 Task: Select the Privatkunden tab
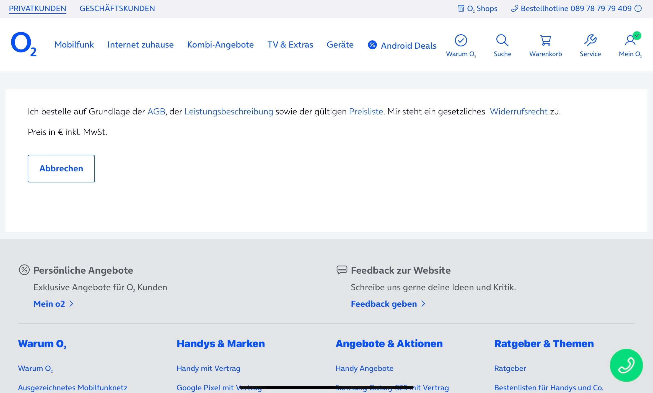click(37, 9)
